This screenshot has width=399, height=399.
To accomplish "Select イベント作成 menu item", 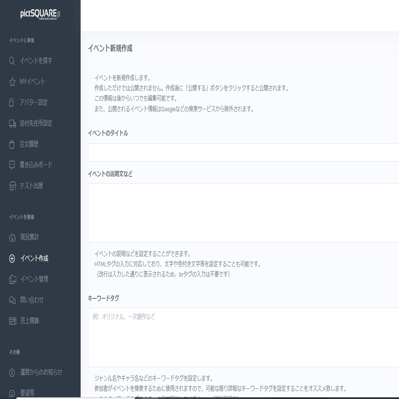I will coord(34,258).
